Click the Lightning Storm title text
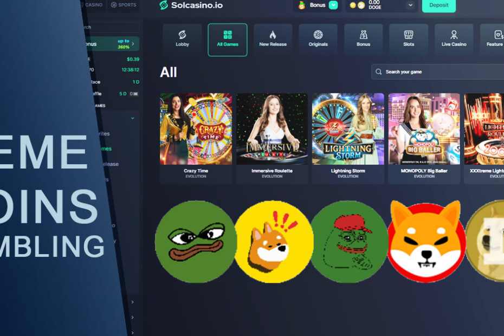 pyautogui.click(x=348, y=171)
